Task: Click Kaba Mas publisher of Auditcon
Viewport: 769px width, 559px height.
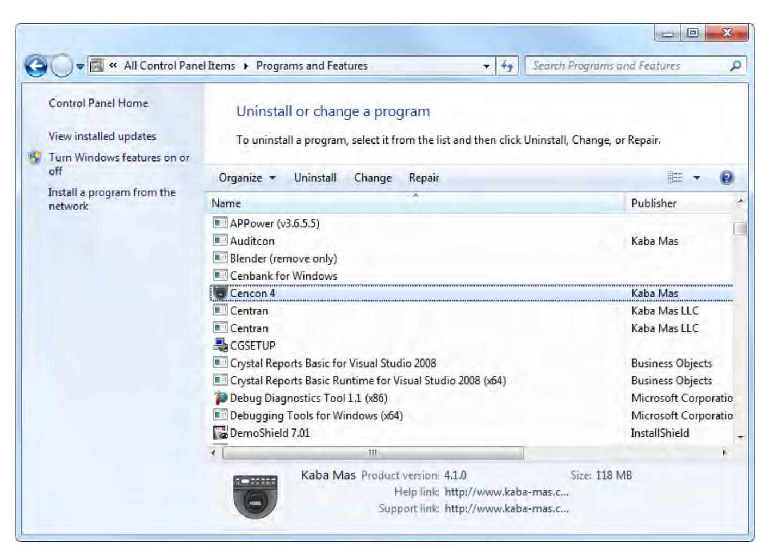Action: click(655, 241)
